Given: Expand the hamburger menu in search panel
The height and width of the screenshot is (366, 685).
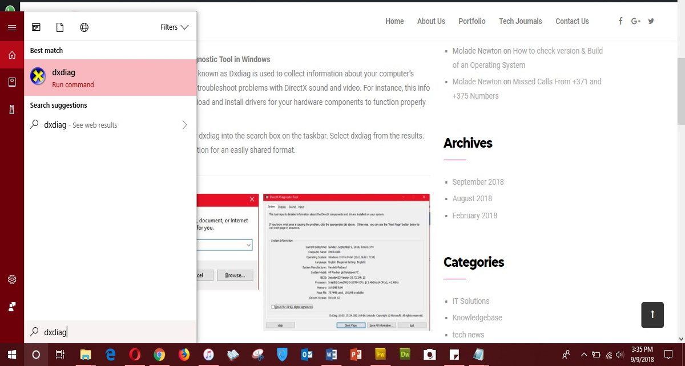Looking at the screenshot, I should (x=12, y=27).
